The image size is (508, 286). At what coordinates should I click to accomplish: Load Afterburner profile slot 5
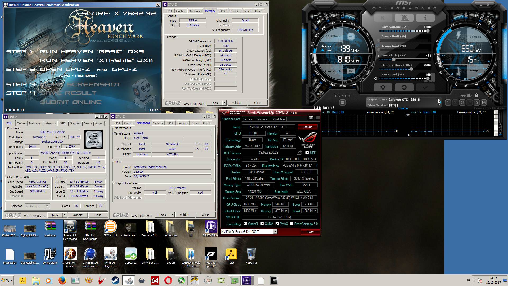[477, 102]
